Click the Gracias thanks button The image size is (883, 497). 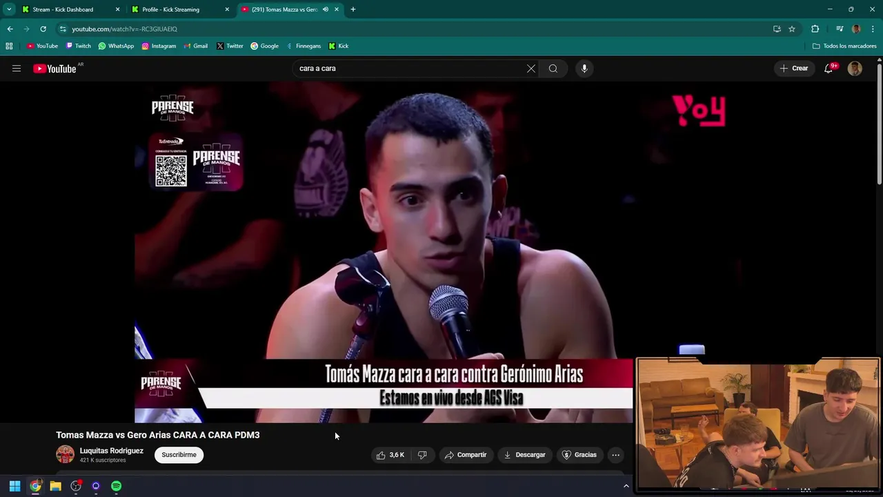[579, 455]
